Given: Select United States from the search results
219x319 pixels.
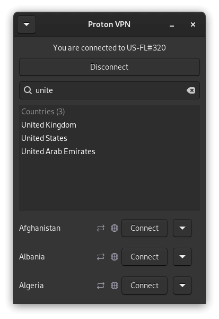Looking at the screenshot, I should coord(44,138).
